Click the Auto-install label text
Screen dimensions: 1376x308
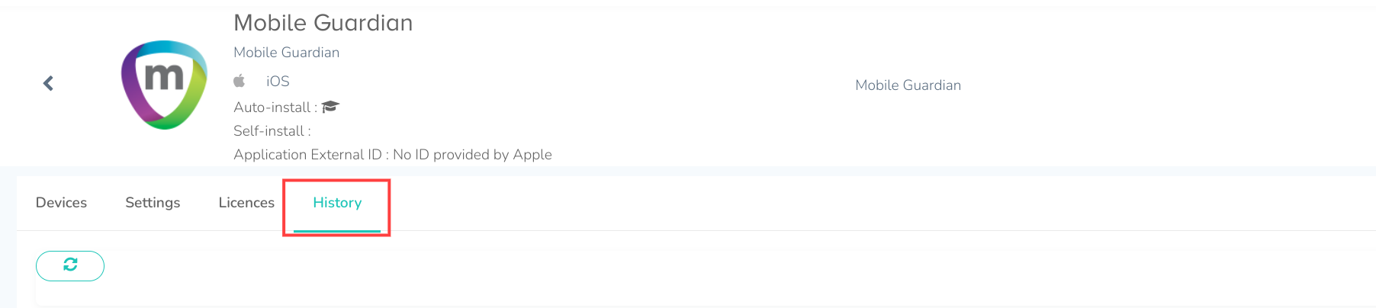[275, 107]
